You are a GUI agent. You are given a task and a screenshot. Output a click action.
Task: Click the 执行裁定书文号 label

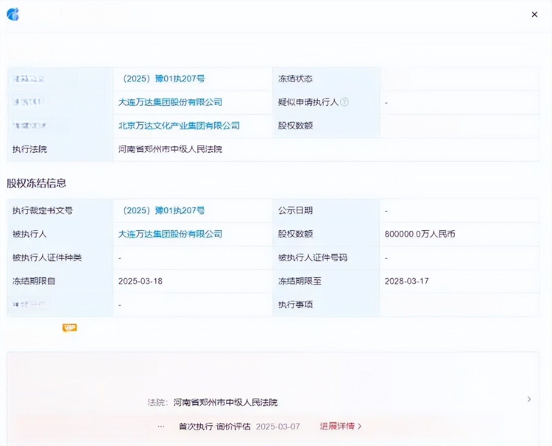(x=43, y=210)
